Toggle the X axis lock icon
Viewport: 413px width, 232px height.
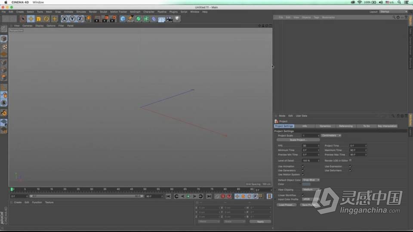coord(65,19)
